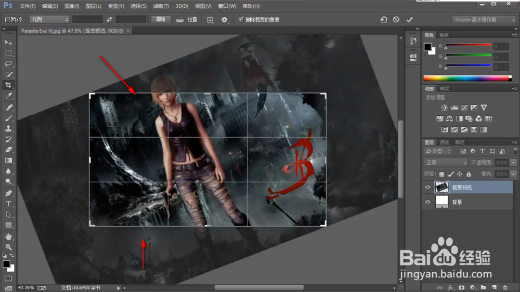Open 滤镜(T) menu
The width and height of the screenshot is (520, 292).
pos(161,6)
